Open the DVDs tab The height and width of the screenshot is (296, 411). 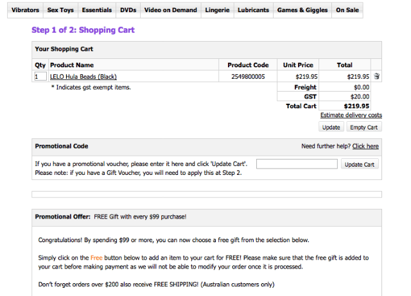(128, 10)
